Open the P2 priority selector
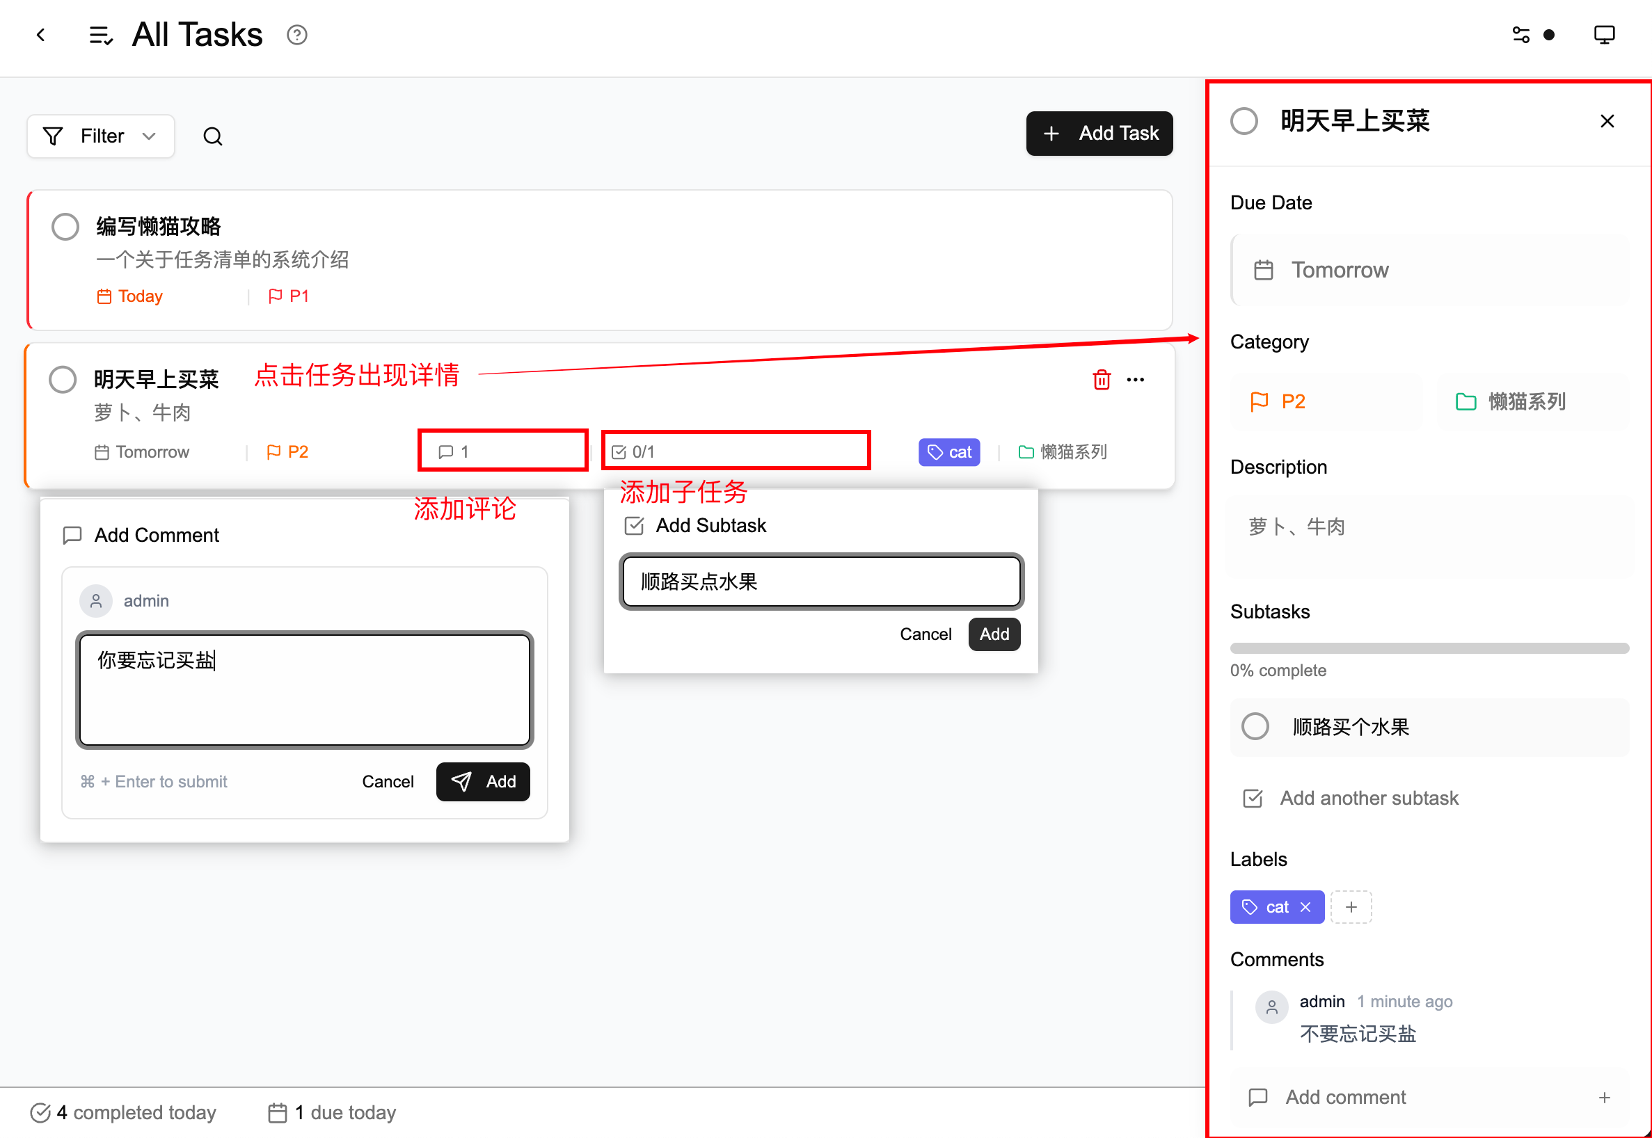1652x1138 pixels. pos(1327,401)
